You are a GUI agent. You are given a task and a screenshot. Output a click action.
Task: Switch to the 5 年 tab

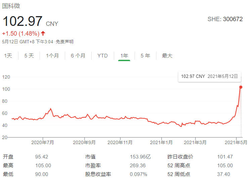[145, 56]
